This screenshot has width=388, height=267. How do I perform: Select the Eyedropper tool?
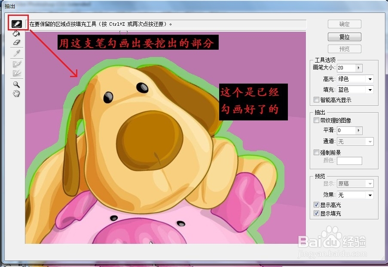point(17,53)
